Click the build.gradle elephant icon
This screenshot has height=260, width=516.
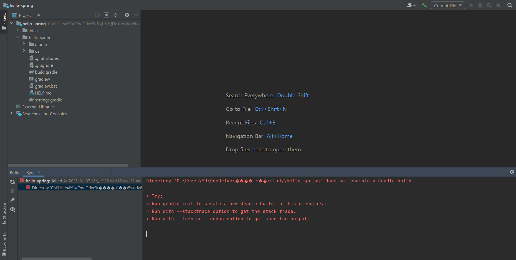31,72
